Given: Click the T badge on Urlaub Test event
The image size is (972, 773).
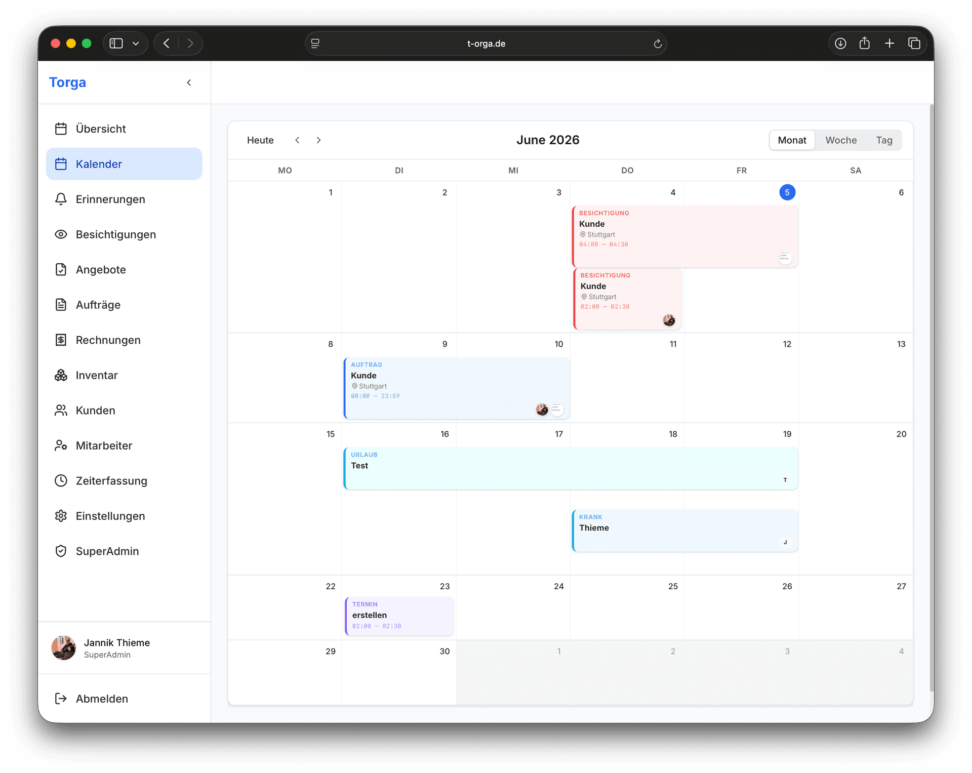Looking at the screenshot, I should [x=785, y=480].
